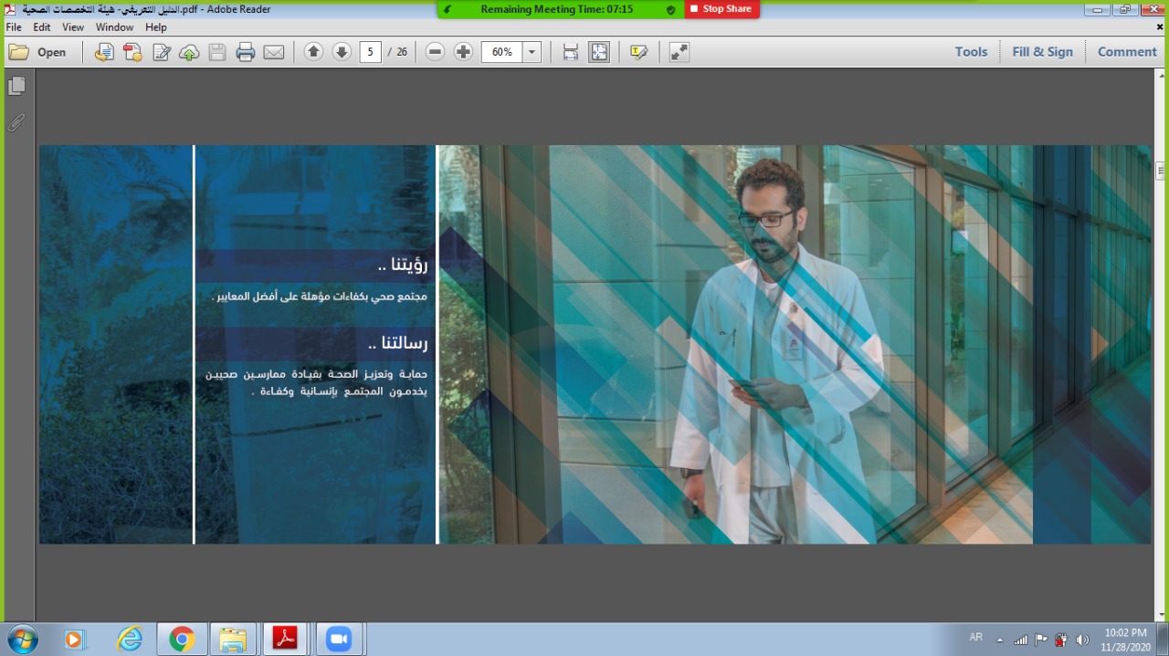
Task: Open the Fill & Sign pane
Action: click(1042, 52)
